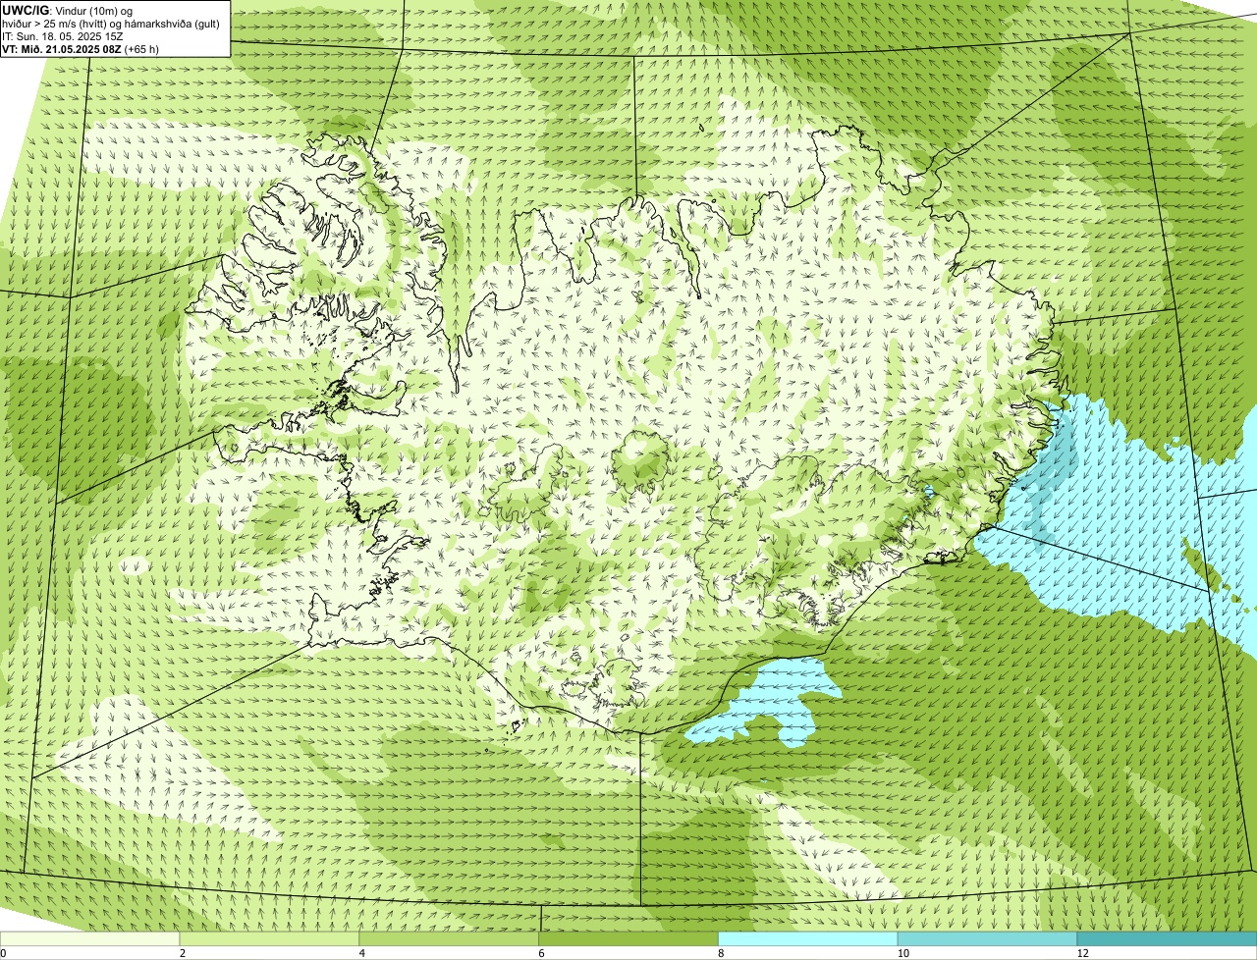1257x960 pixels.
Task: Click the darkest teal legend swatch above 12
Action: point(1167,938)
